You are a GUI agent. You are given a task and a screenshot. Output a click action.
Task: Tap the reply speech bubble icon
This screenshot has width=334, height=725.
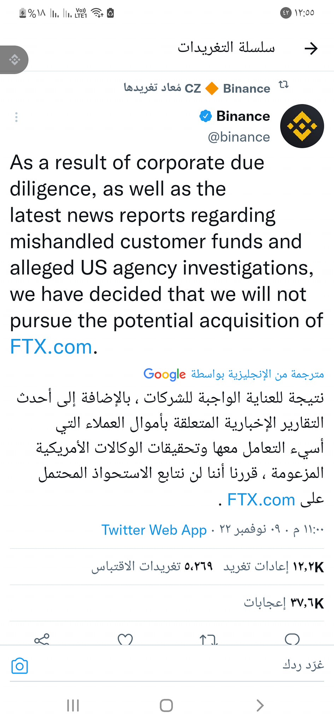point(292,639)
